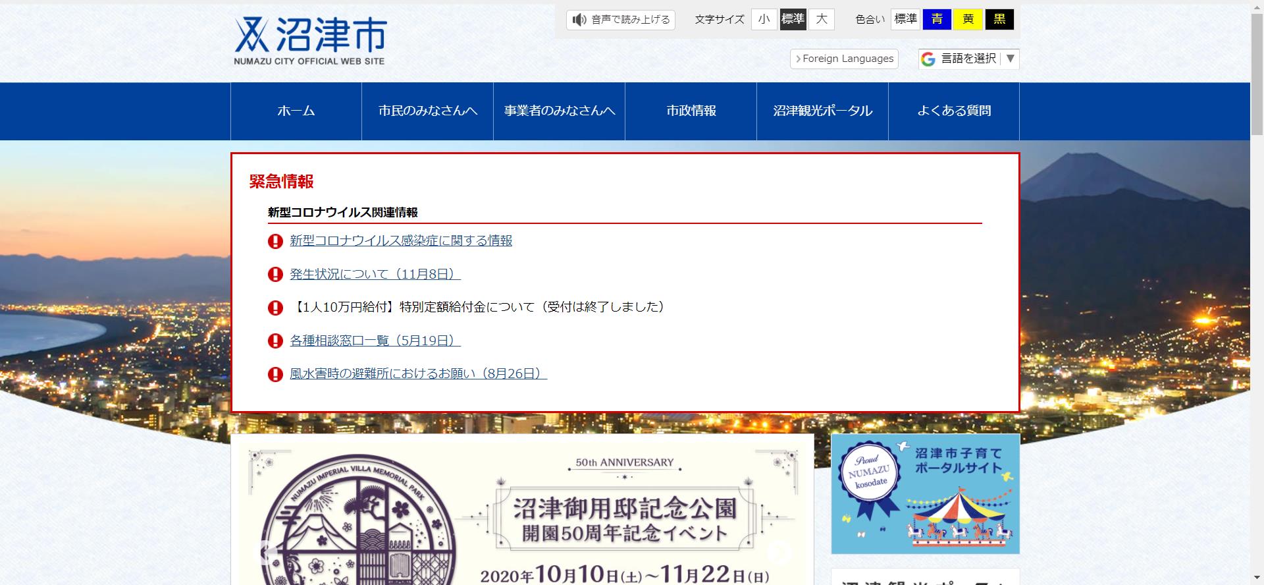Open 新型コロナウイルス感染症に関する情報 link
Image resolution: width=1264 pixels, height=585 pixels.
coord(401,241)
